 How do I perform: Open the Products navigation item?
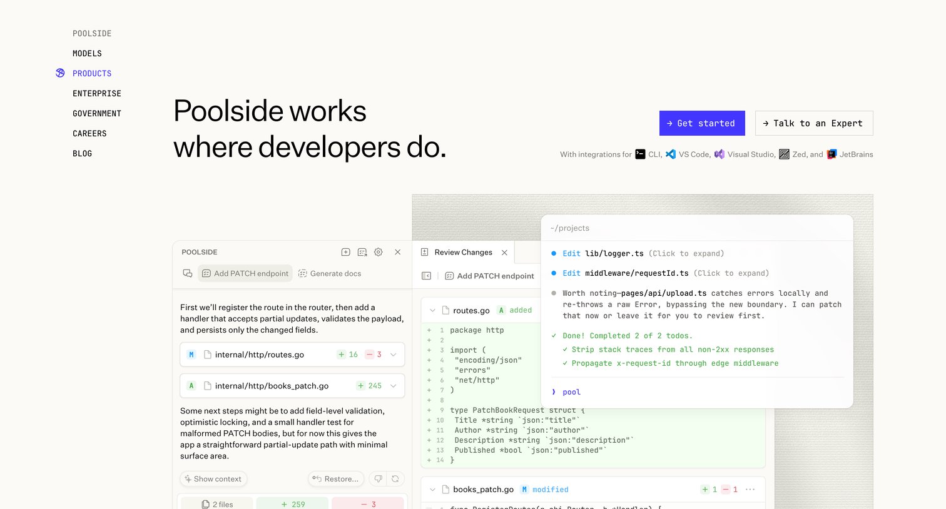[92, 73]
